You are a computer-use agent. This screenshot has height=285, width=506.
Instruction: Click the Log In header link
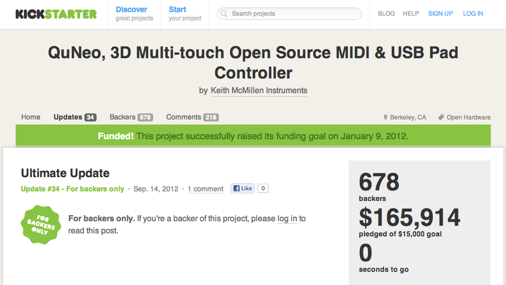(x=473, y=14)
